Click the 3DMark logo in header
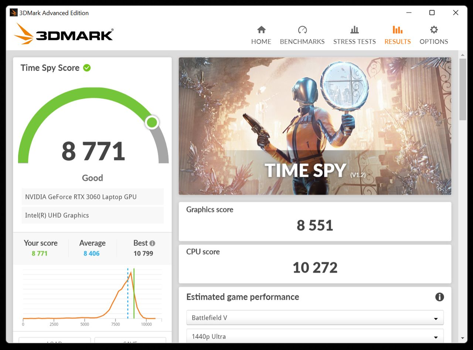 coord(64,34)
